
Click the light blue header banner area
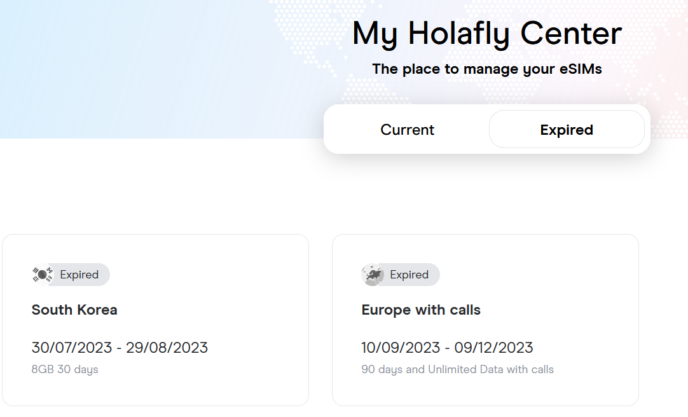pos(127,64)
